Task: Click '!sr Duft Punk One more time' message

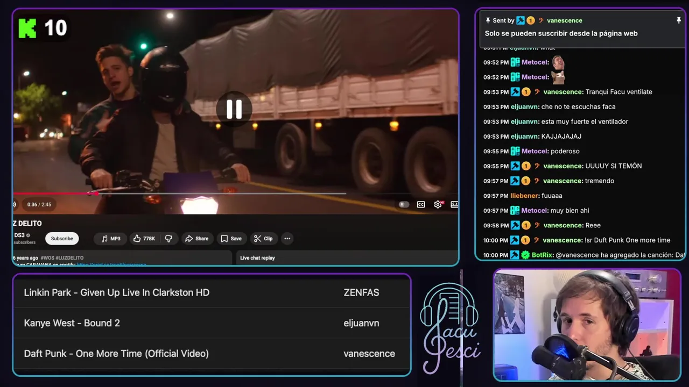Action: (627, 240)
